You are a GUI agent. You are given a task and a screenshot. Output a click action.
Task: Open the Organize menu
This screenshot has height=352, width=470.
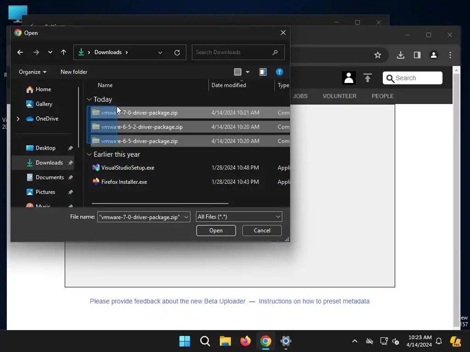(x=33, y=72)
